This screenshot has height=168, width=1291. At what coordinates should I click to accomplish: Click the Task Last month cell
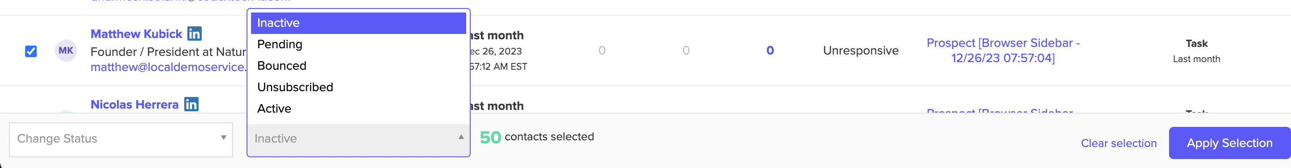1196,51
